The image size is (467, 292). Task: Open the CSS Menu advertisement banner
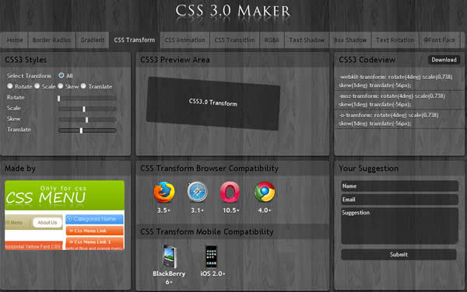65,215
